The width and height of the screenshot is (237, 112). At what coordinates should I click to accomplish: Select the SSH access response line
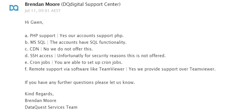click(95, 56)
